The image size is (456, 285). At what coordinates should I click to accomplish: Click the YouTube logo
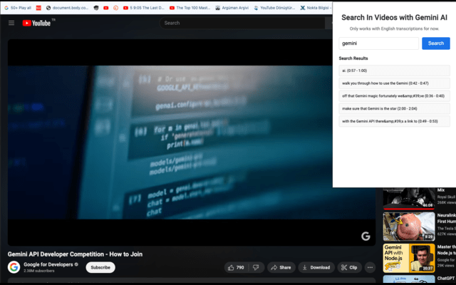click(36, 23)
